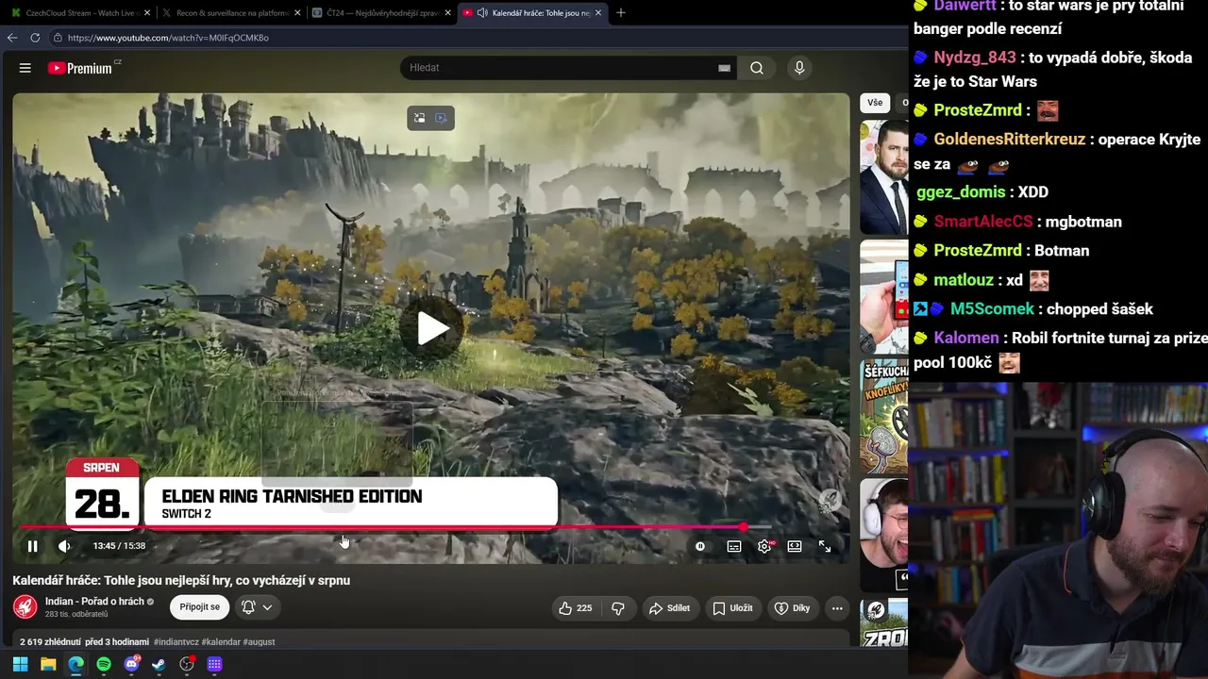Click the Připojit se button

(200, 607)
